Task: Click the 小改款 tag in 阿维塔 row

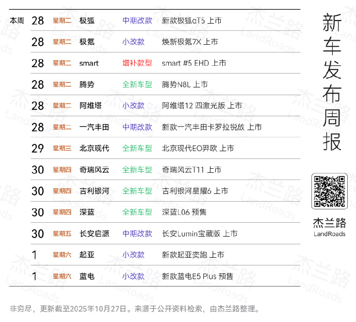Action: point(134,105)
